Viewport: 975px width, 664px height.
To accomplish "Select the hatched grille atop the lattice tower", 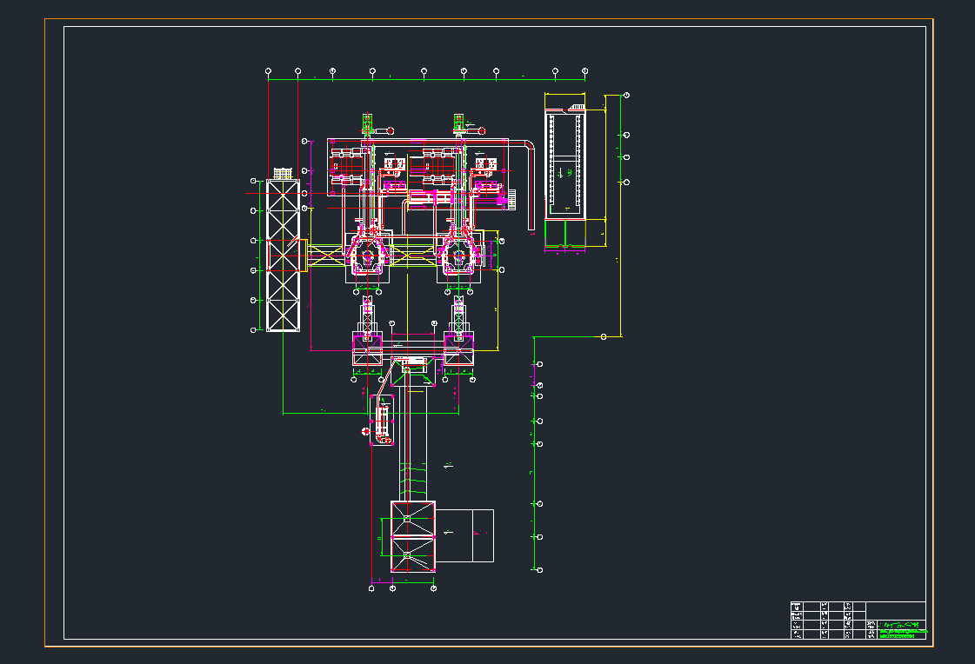I will coord(283,173).
